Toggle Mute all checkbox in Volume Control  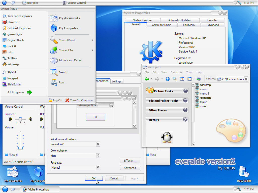click(6, 155)
